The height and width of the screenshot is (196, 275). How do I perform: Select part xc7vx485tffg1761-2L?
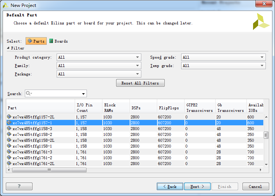(135, 164)
